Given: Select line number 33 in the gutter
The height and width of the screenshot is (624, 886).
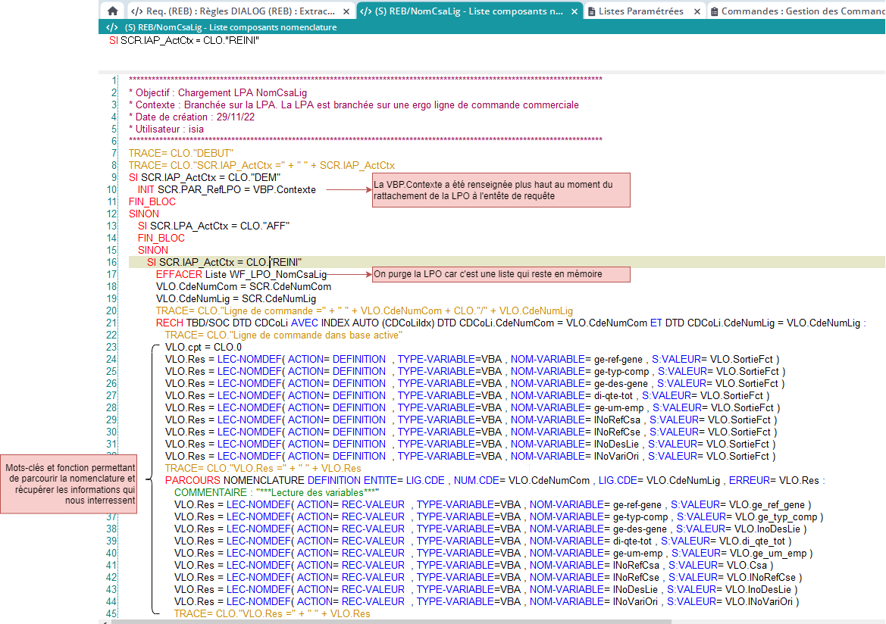Looking at the screenshot, I should click(111, 468).
